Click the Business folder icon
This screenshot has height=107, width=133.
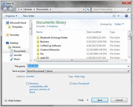coord(38,42)
